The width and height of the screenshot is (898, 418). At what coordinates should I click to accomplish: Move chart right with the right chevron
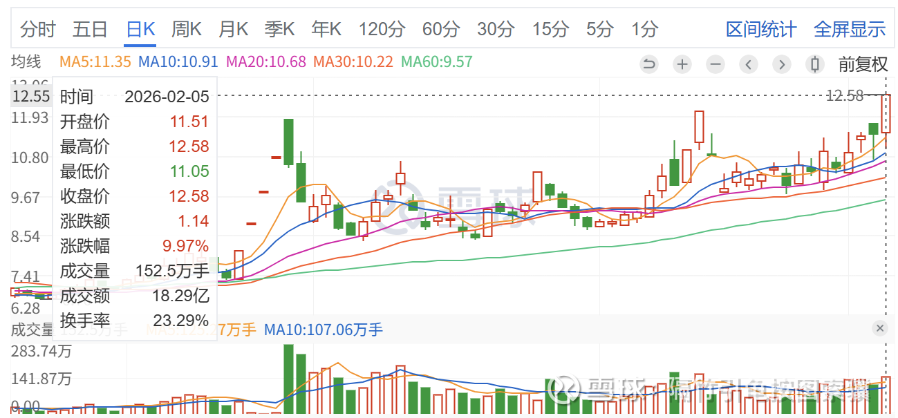[x=782, y=65]
